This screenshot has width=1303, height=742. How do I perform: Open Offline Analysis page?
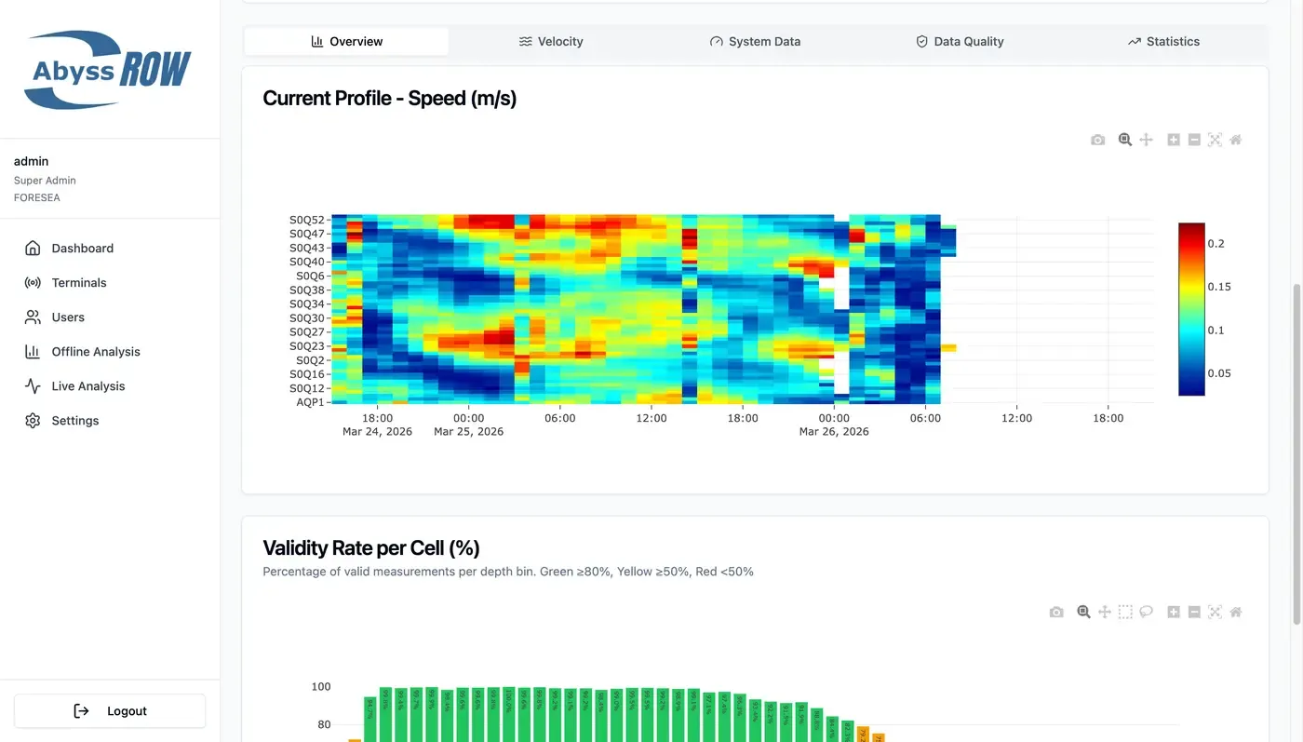(110, 351)
